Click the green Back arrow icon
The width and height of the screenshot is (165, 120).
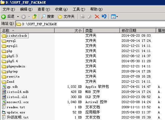3,17
